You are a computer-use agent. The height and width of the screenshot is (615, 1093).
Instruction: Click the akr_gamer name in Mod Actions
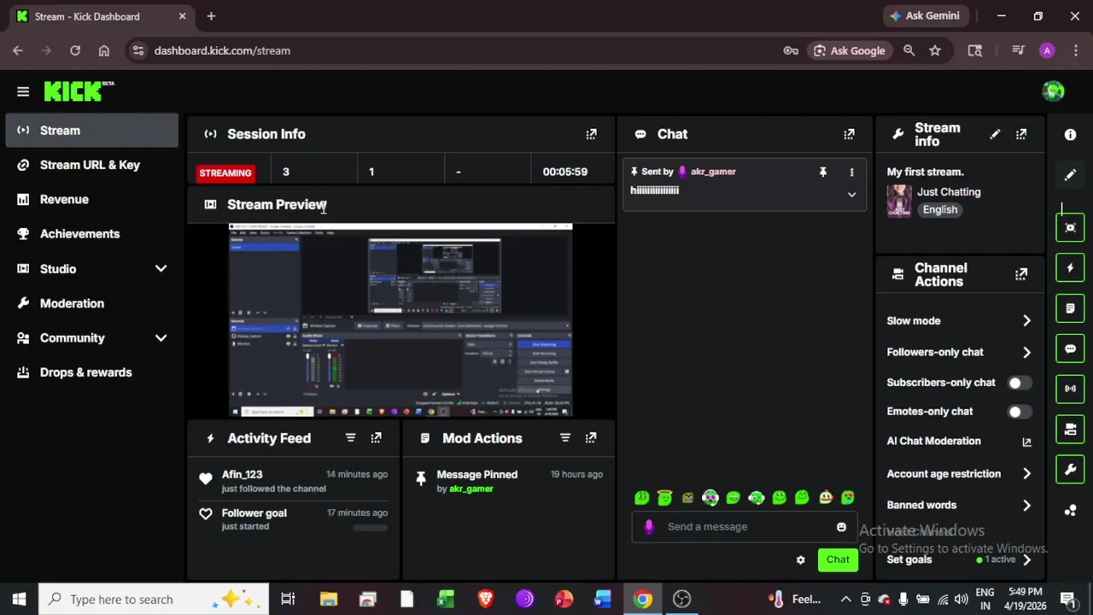471,489
